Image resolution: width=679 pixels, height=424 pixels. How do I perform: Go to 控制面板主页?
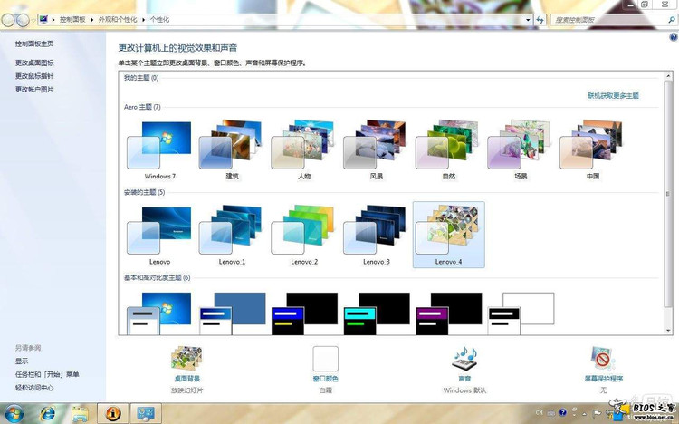(x=34, y=43)
